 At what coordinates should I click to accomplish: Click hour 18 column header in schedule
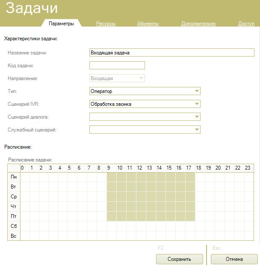198,167
